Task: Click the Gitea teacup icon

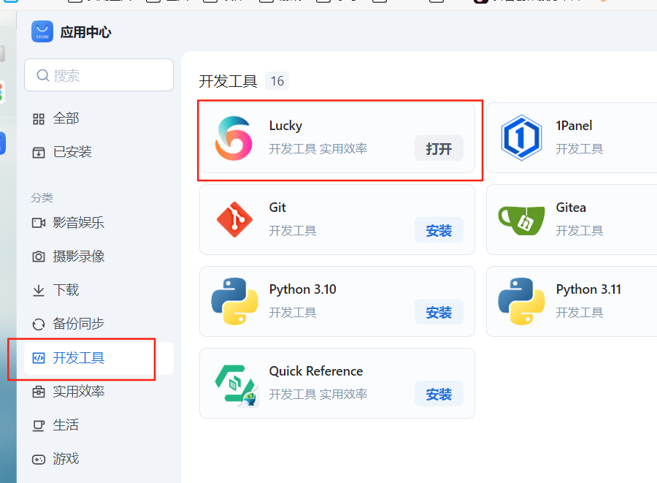Action: click(x=521, y=219)
